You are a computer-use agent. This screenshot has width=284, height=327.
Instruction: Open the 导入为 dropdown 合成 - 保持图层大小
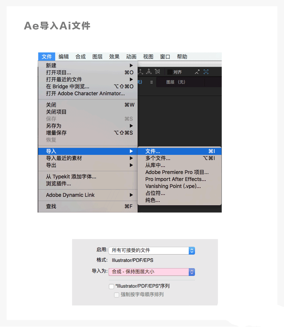(x=152, y=272)
